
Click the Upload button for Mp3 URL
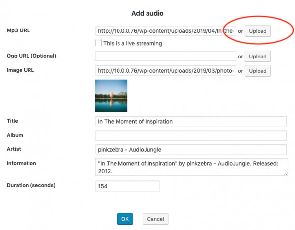258,31
